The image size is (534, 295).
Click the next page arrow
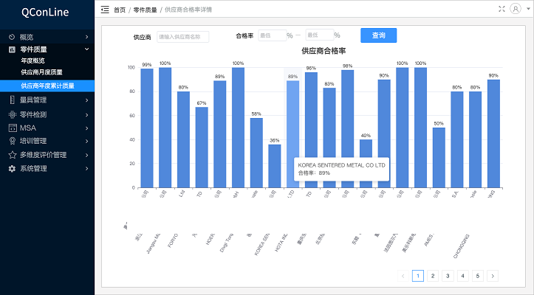click(x=493, y=276)
